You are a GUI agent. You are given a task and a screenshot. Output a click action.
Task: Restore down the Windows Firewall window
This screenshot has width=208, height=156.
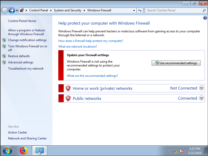(195, 3)
